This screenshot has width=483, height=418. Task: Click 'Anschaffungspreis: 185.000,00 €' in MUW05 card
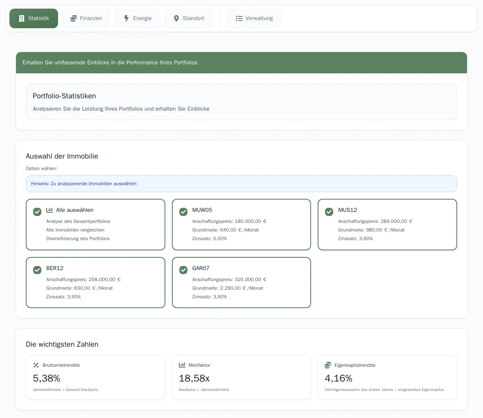tap(230, 221)
